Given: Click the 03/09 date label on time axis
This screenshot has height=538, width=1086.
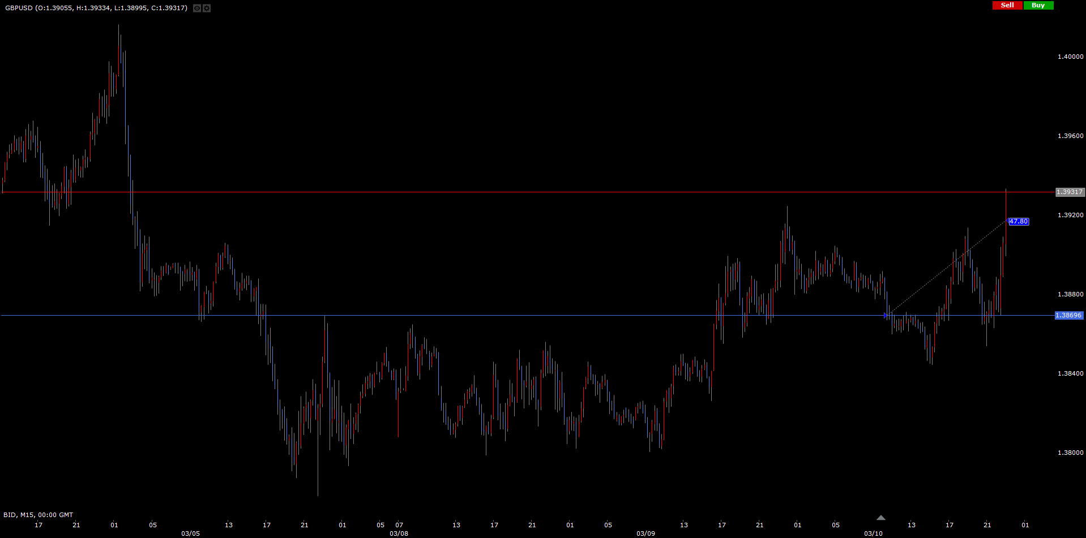Looking at the screenshot, I should (645, 533).
